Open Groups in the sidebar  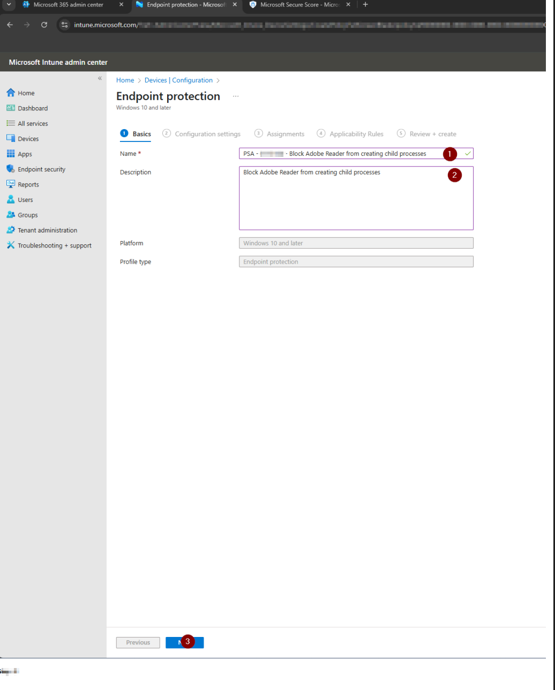pos(22,215)
